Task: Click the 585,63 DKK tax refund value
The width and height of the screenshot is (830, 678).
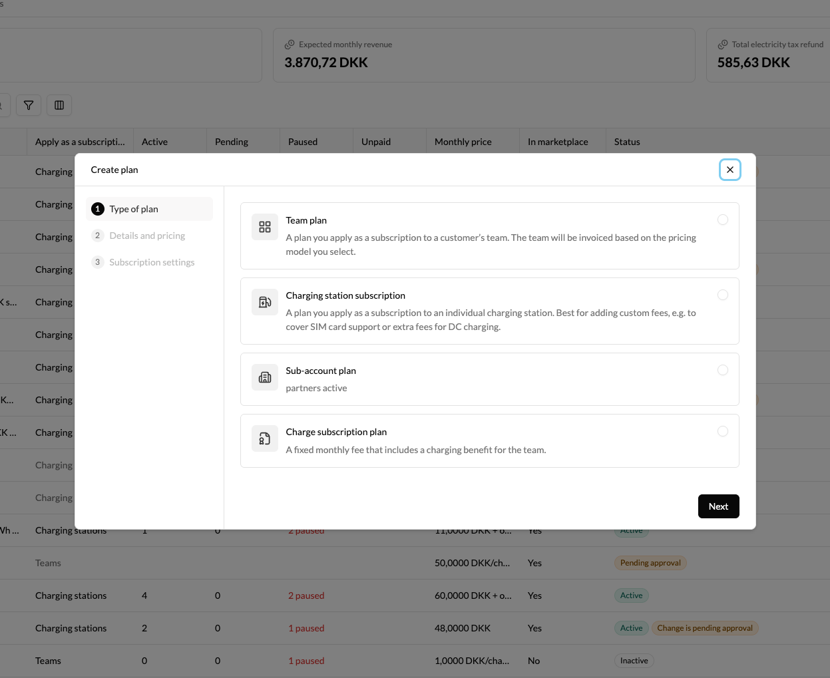Action: (x=753, y=63)
